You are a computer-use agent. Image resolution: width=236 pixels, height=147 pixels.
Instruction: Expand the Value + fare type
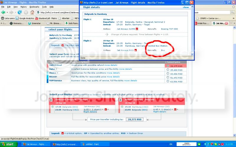(x=53, y=69)
